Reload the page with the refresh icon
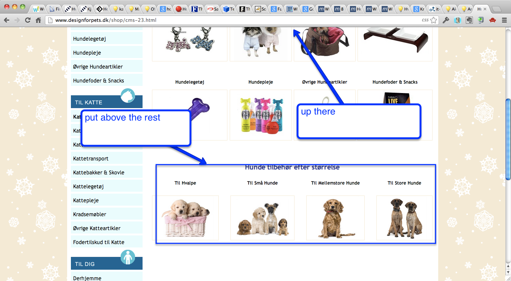 click(x=28, y=20)
